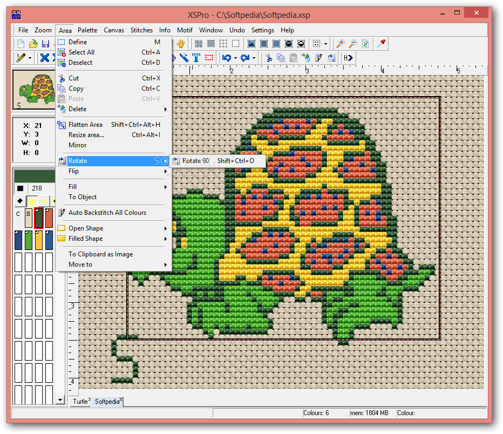Click the New file icon

pos(21,44)
